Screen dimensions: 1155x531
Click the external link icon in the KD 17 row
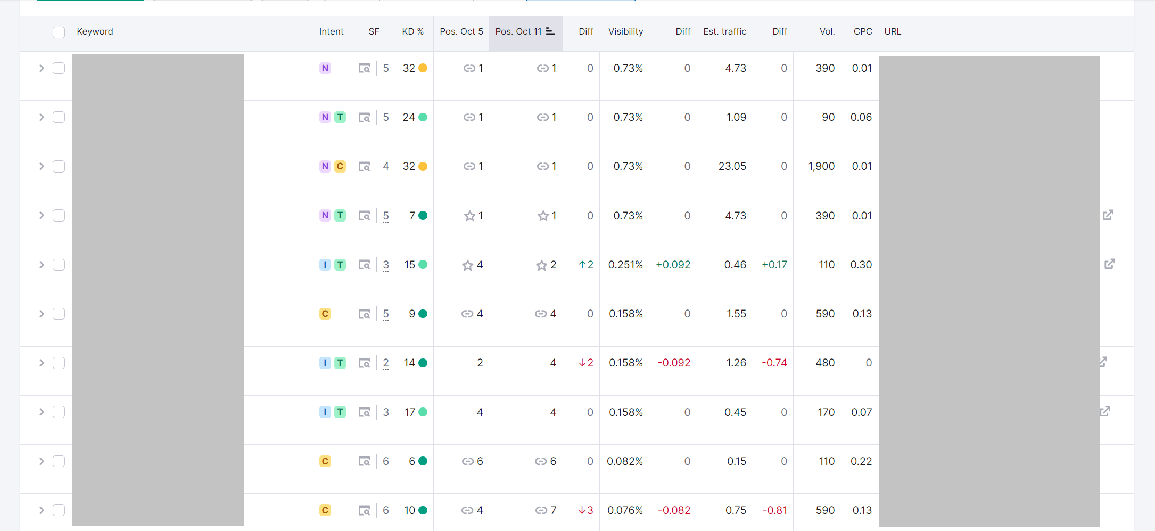[x=1105, y=411]
